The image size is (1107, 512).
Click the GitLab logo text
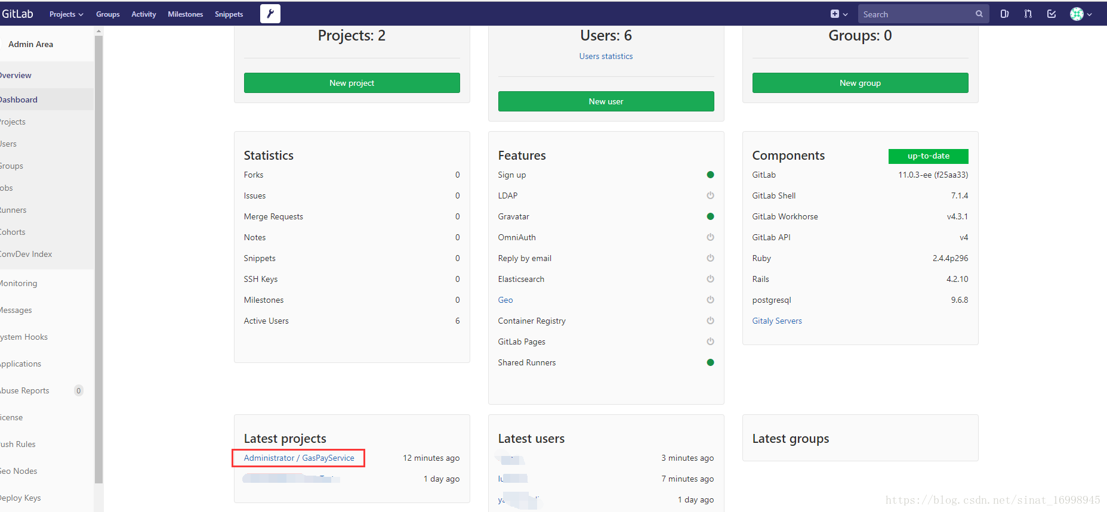[17, 14]
